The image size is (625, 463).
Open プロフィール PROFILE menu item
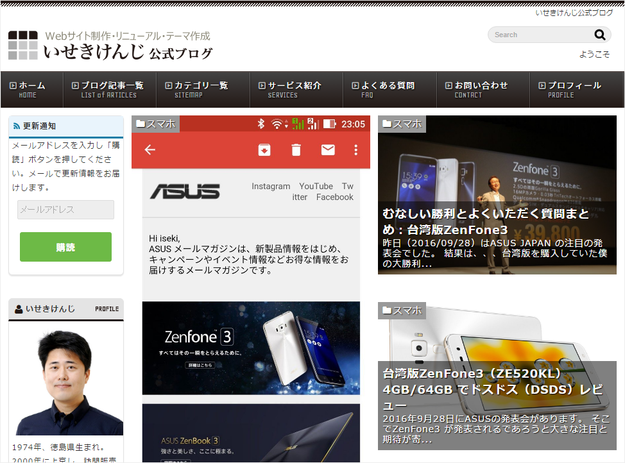point(576,90)
